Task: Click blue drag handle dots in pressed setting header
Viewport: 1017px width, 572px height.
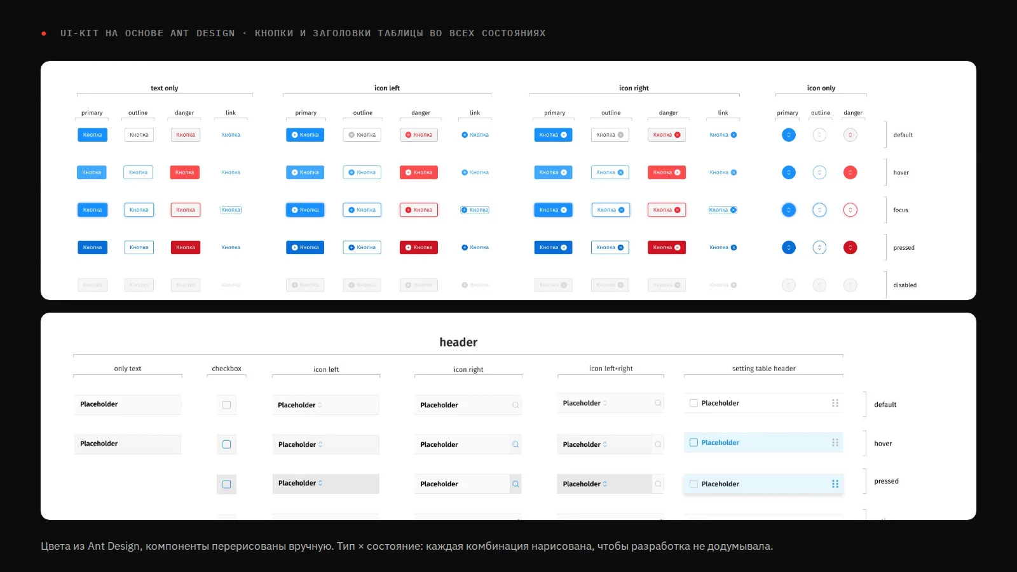Action: pyautogui.click(x=835, y=484)
